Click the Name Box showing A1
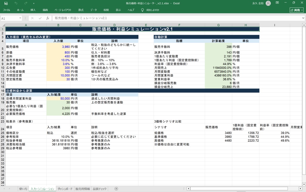This screenshot has height=192, width=306. point(10,18)
